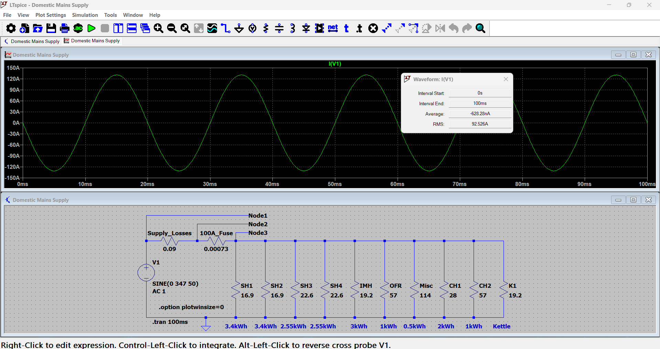Open the File menu
This screenshot has height=349, width=660.
(x=7, y=15)
